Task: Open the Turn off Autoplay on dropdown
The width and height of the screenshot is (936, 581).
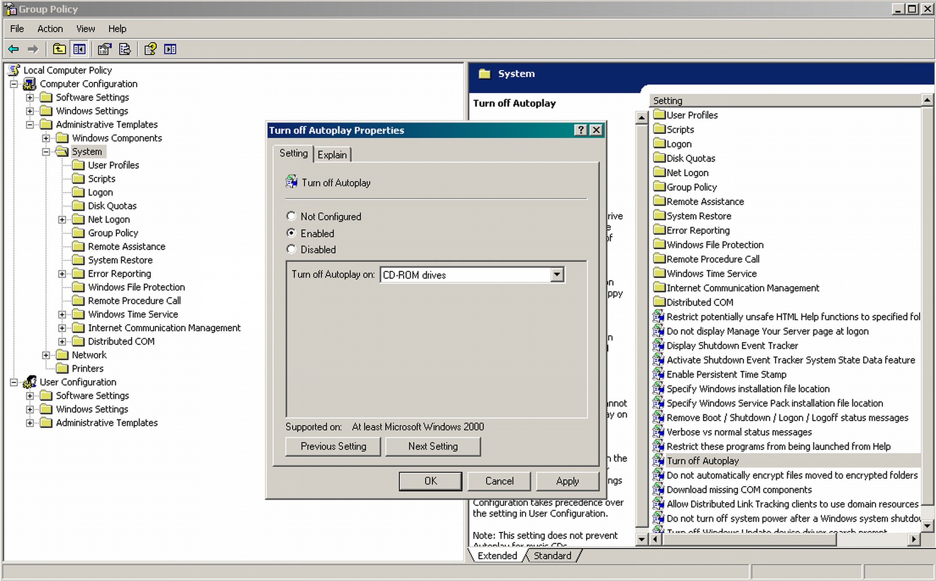Action: coord(557,275)
